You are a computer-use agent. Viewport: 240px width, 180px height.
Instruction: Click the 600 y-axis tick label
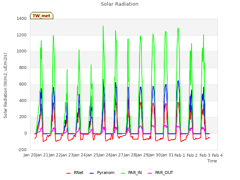23,84
